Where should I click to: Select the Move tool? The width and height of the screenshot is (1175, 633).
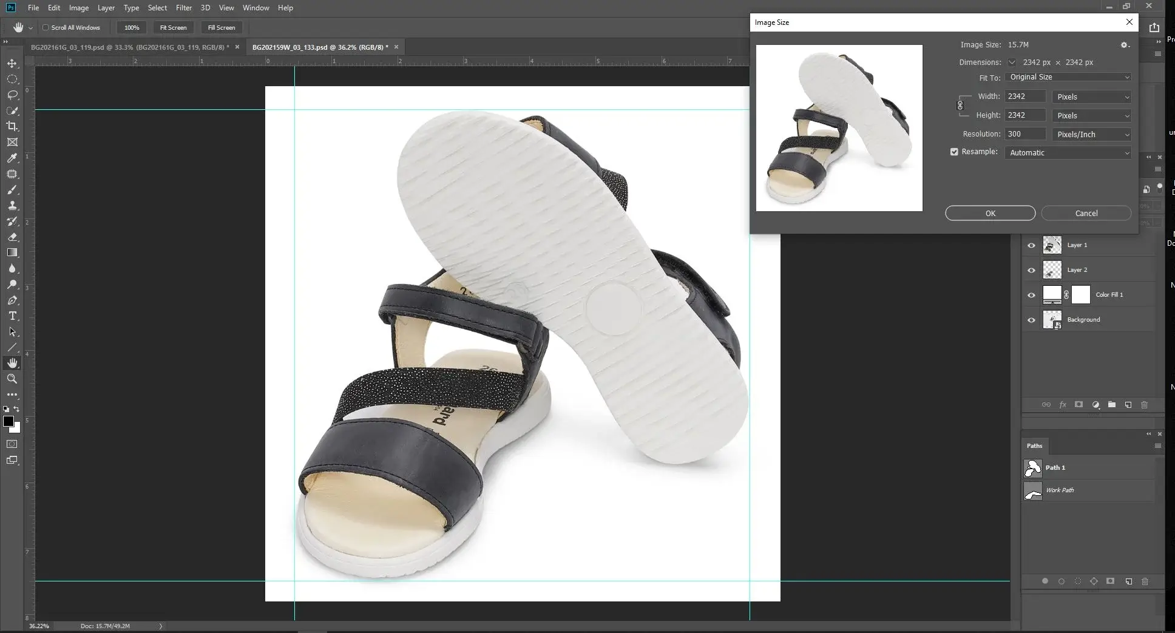[x=12, y=63]
